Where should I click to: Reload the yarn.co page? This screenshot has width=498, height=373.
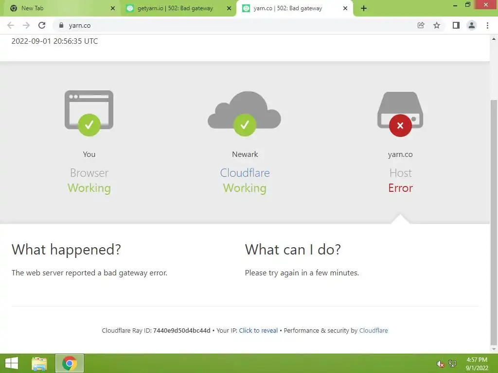pos(42,25)
